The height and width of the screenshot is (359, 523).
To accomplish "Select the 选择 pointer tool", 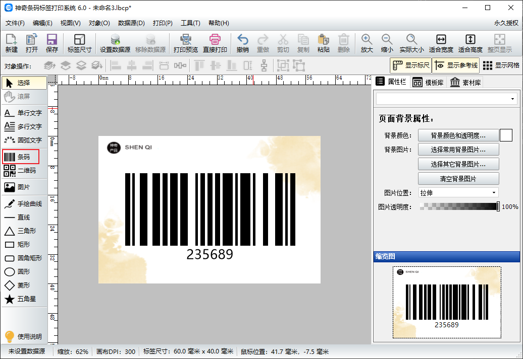I will pyautogui.click(x=24, y=83).
